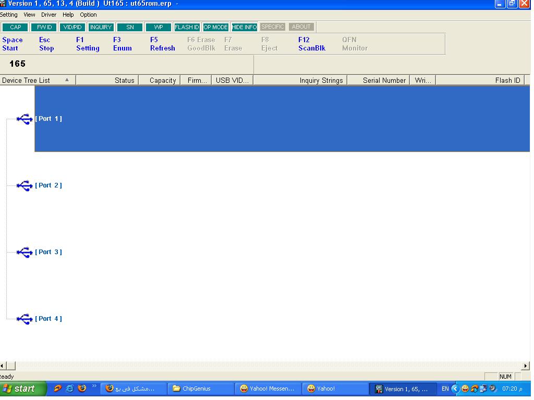
Task: Open the Driver menu
Action: click(48, 15)
